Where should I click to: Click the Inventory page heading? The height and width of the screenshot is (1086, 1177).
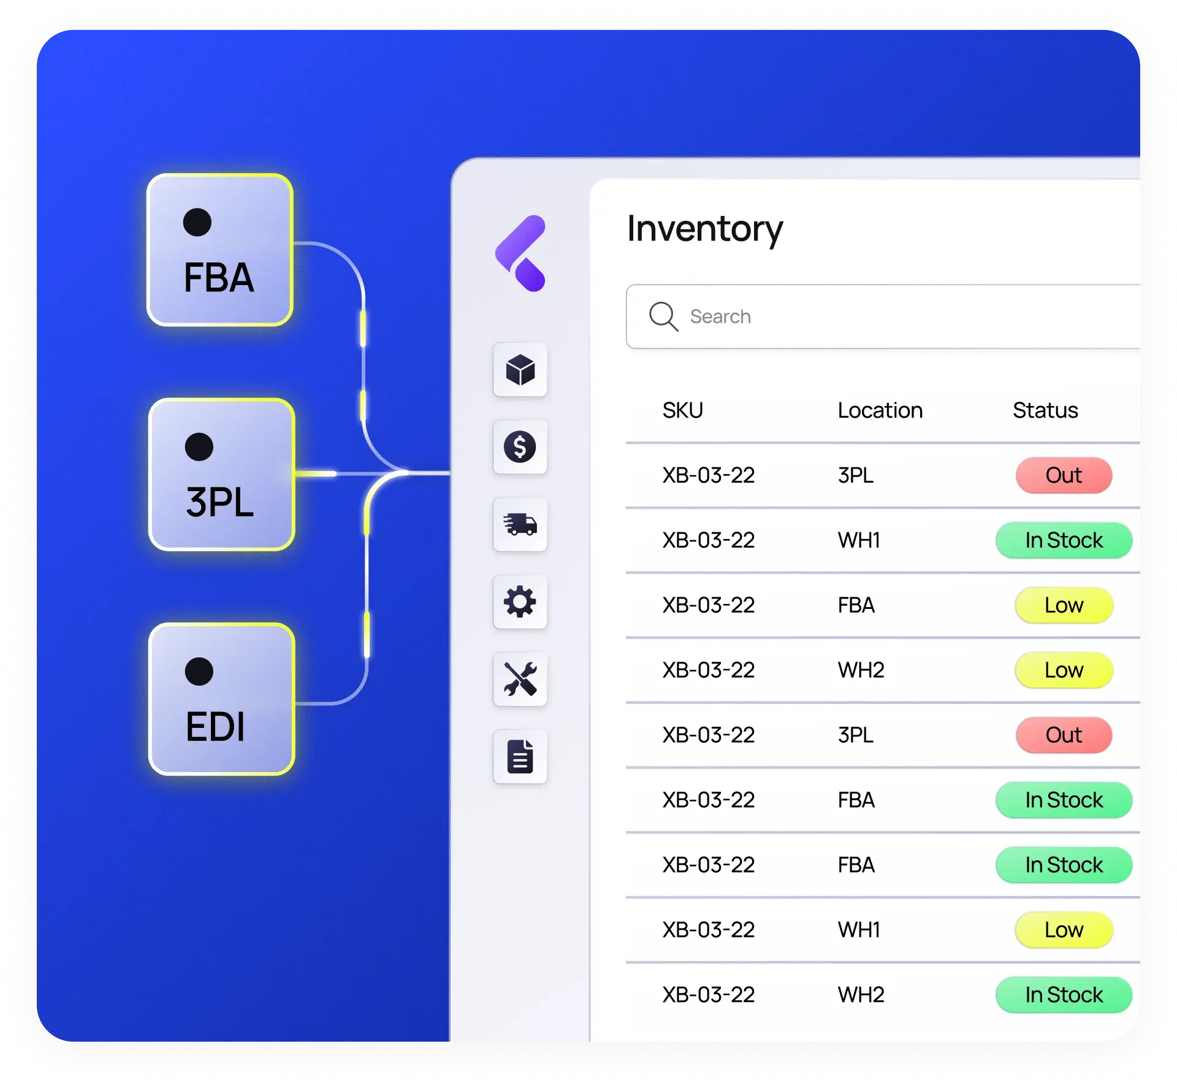point(705,230)
